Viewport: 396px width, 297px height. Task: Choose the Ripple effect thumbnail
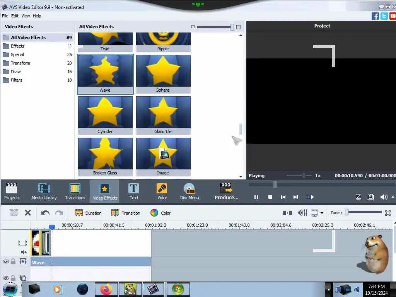163,42
